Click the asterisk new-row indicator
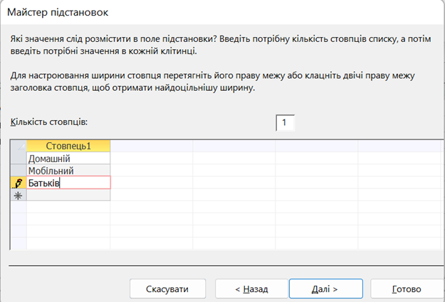This screenshot has width=445, height=302. [x=19, y=195]
